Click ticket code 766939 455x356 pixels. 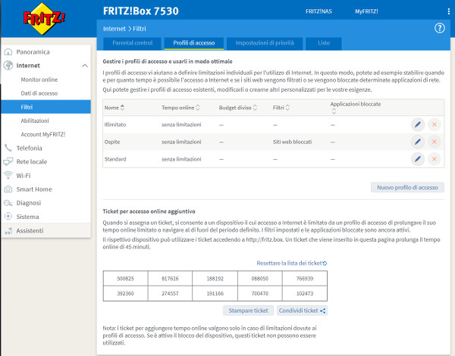point(305,279)
